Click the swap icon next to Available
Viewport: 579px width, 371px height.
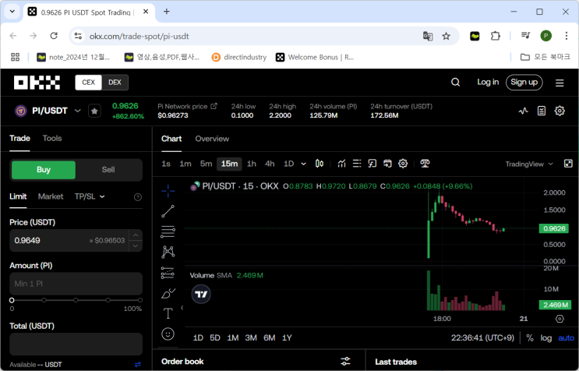[x=138, y=365]
